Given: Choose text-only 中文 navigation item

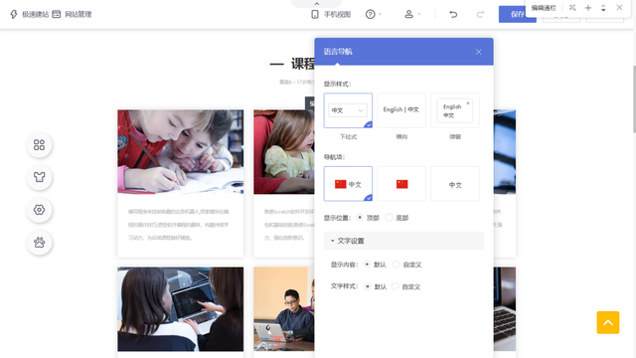Looking at the screenshot, I should pos(455,184).
